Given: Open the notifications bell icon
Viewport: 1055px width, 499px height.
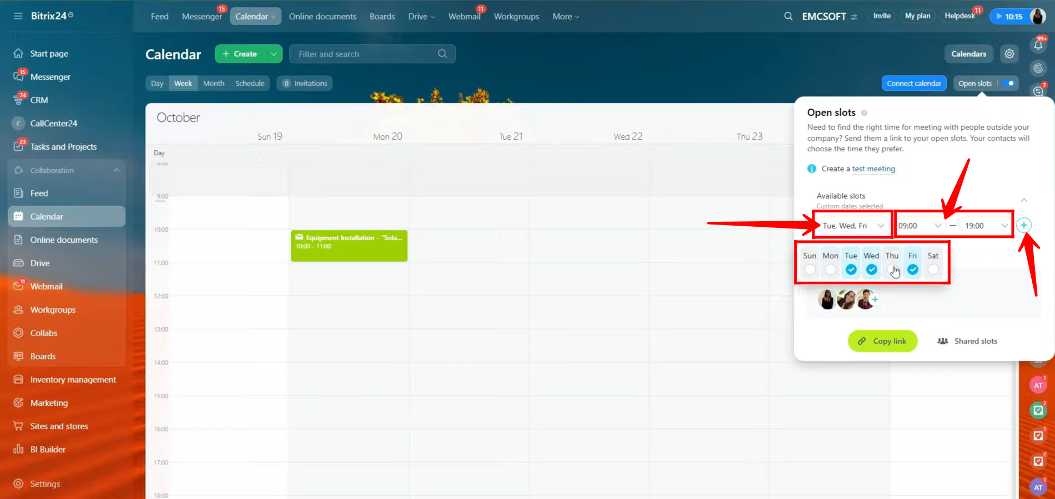Looking at the screenshot, I should coord(1038,45).
